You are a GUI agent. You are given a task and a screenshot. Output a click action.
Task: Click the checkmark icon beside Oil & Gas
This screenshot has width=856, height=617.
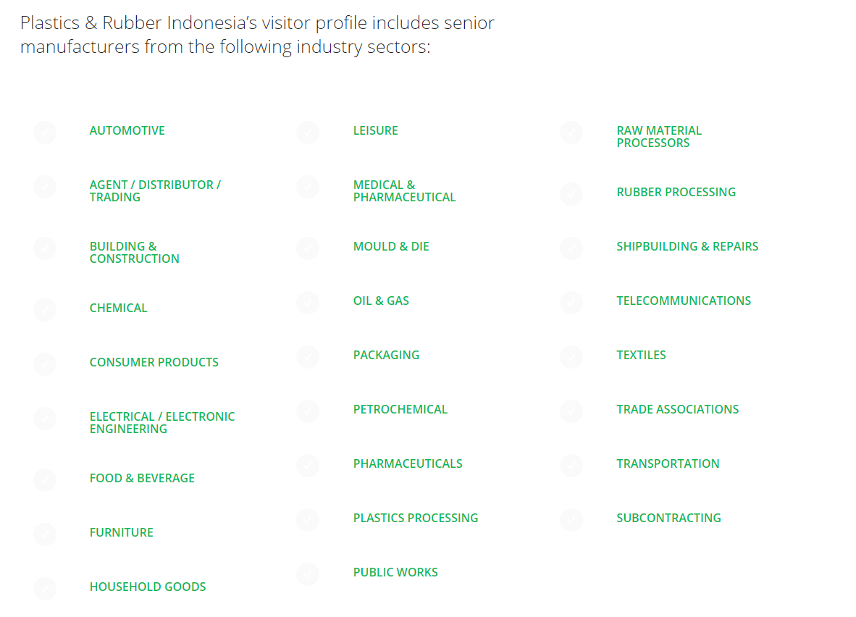[308, 303]
